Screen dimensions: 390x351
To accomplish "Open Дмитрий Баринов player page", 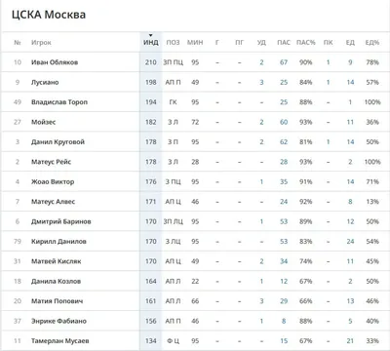I will tap(61, 221).
